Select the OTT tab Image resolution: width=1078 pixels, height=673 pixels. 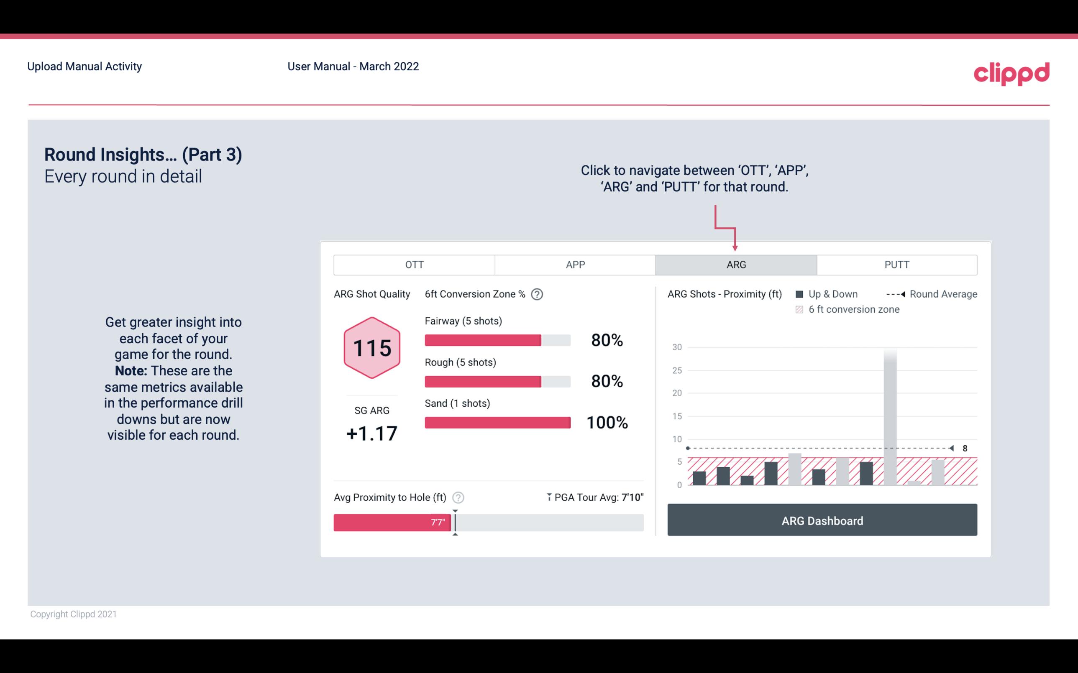click(x=414, y=264)
